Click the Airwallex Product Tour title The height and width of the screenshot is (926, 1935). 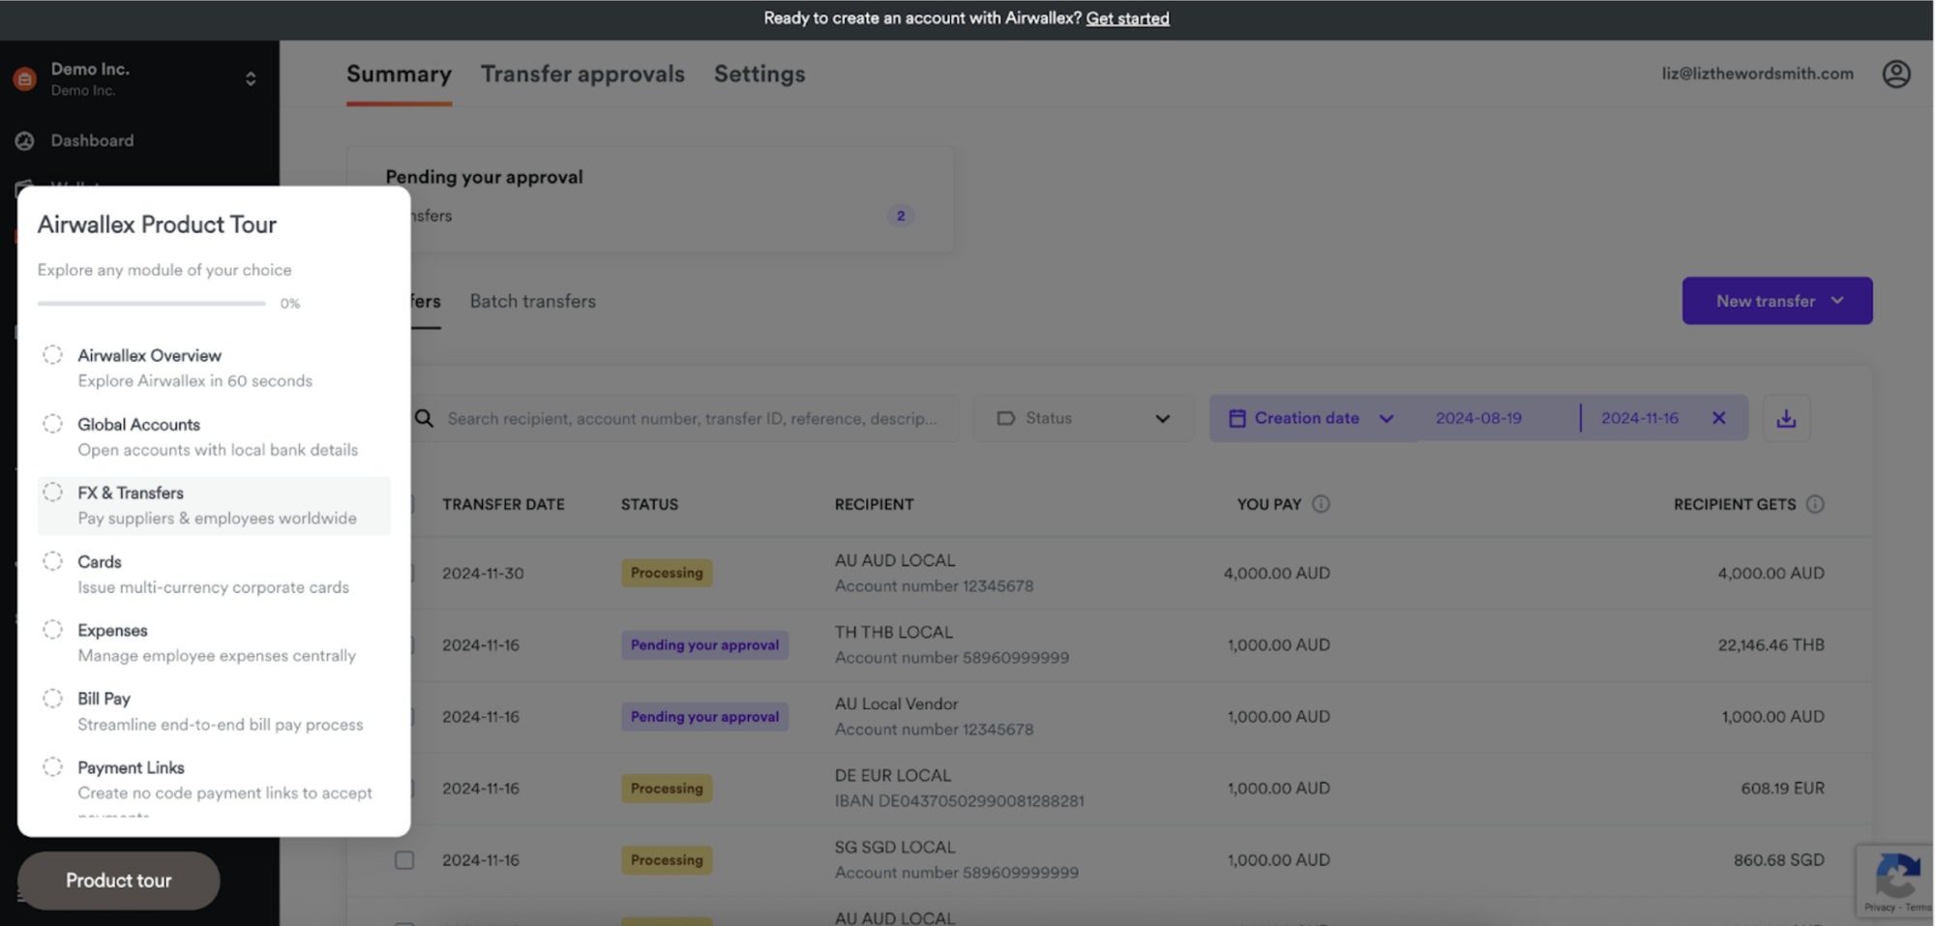click(157, 224)
